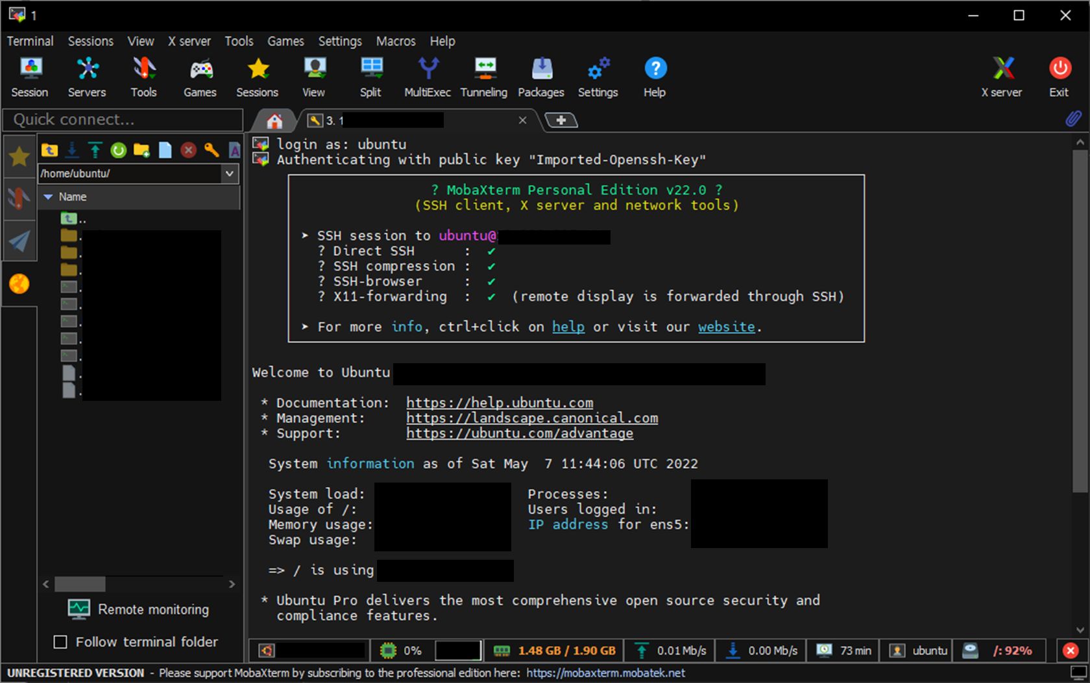
Task: Click the 73 min uptime status
Action: pos(844,651)
